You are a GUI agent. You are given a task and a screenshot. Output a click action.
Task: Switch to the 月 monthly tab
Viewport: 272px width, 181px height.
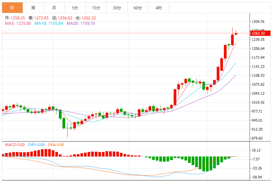(54, 8)
